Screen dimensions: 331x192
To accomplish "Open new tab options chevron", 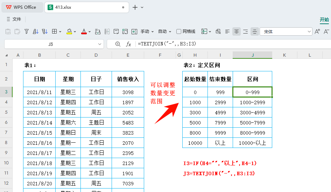I will click(142, 7).
